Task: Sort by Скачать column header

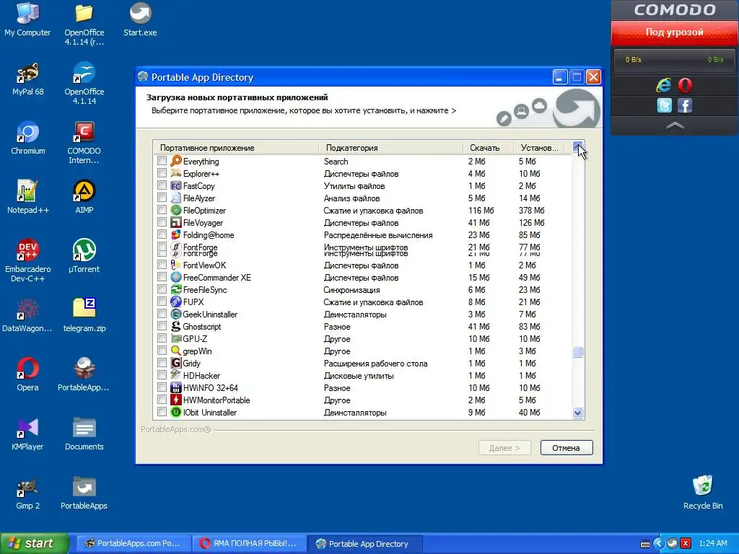Action: pos(489,147)
